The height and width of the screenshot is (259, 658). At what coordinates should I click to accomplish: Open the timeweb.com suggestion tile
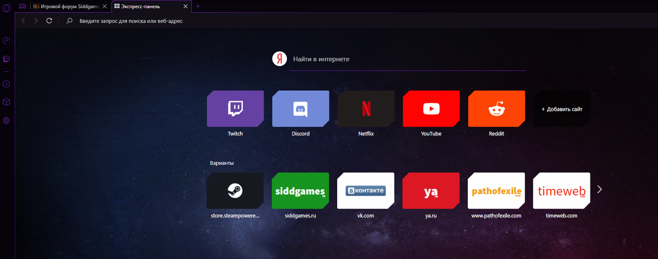pyautogui.click(x=562, y=190)
